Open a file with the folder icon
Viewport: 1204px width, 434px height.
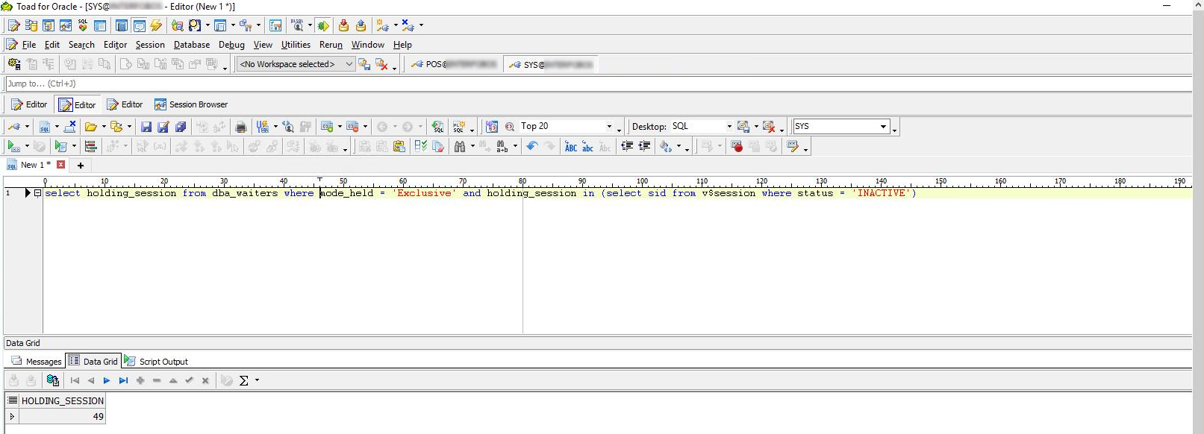(91, 127)
